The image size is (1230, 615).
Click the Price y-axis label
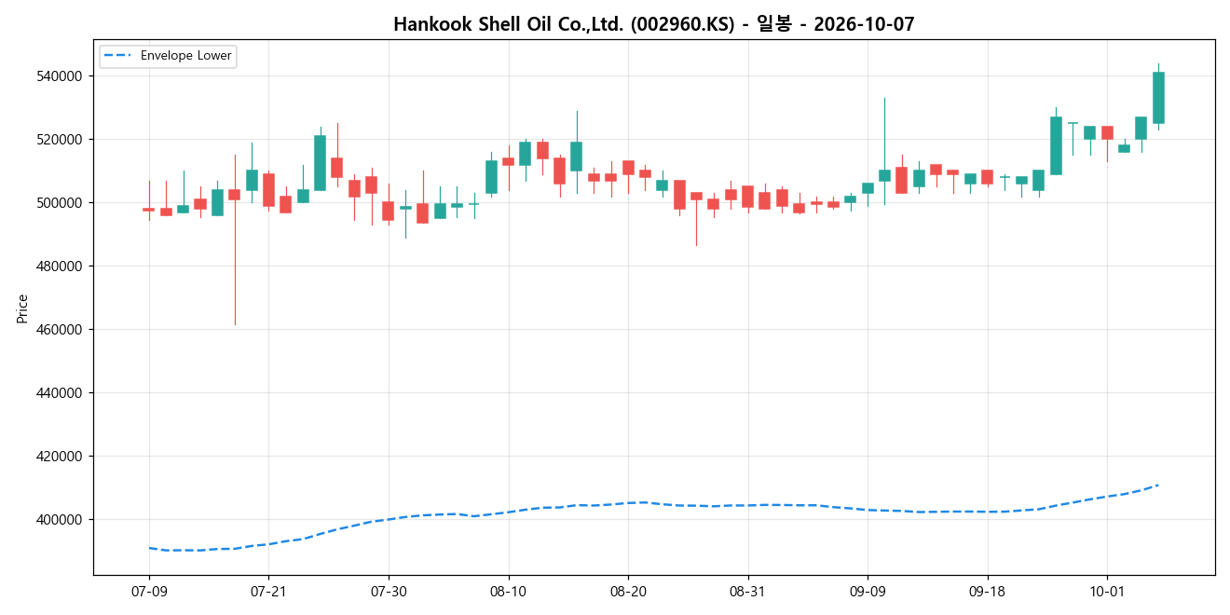point(22,308)
